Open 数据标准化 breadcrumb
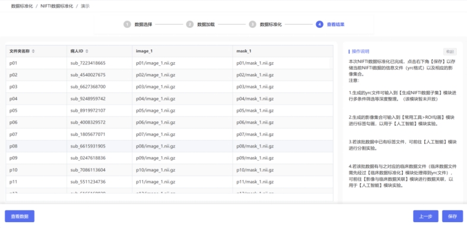Screen dimensions: 467x228 point(22,6)
